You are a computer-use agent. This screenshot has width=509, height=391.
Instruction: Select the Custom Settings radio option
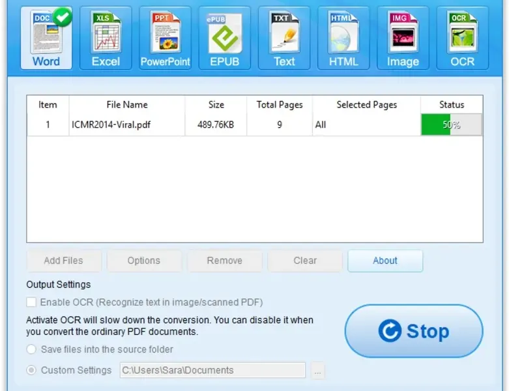coord(31,370)
